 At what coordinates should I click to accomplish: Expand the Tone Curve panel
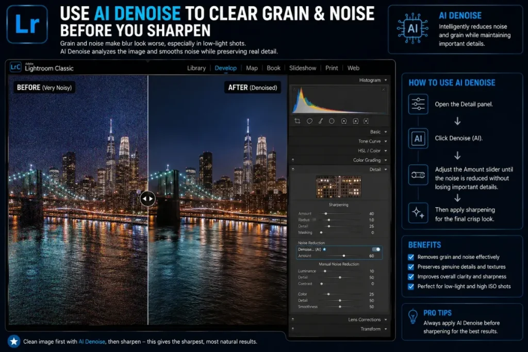coord(386,141)
